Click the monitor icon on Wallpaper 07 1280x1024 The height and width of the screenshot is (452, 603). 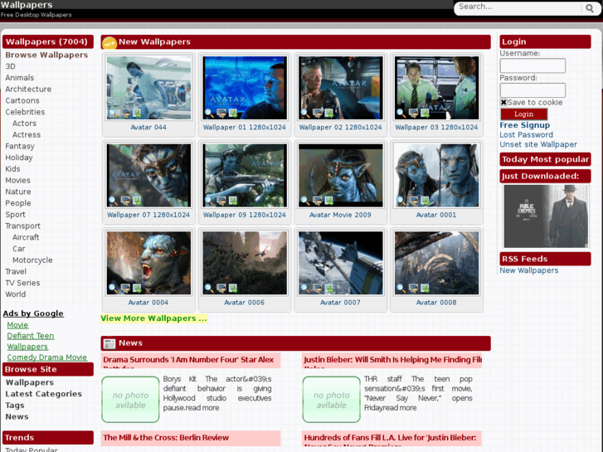tap(125, 201)
